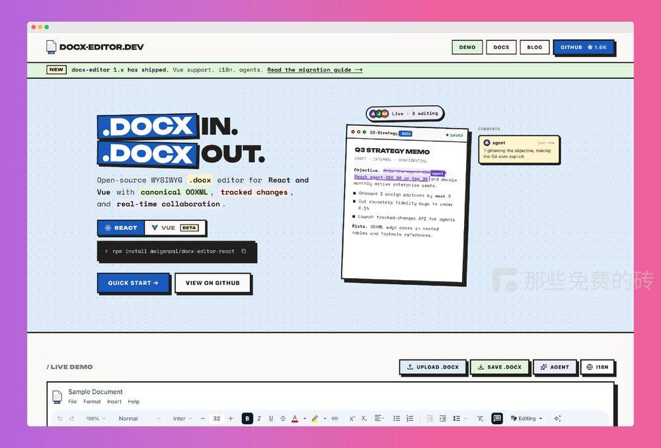Click the NEW badge in the announcement bar
The image size is (661, 448).
(56, 69)
